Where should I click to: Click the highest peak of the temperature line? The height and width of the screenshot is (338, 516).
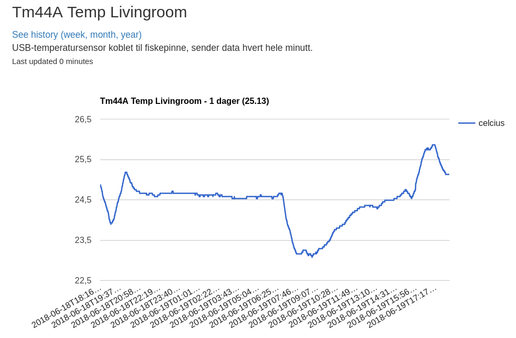click(x=434, y=145)
